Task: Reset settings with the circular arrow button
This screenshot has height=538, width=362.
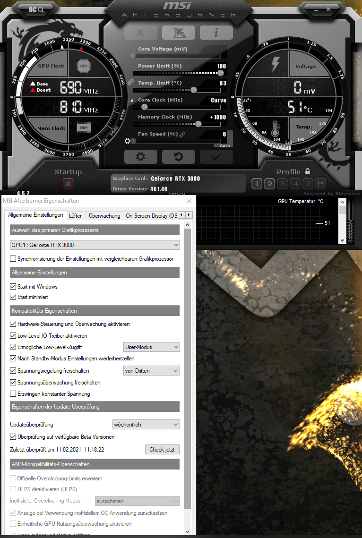Action: click(x=179, y=157)
